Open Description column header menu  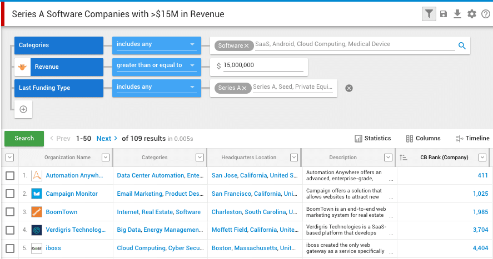point(389,158)
